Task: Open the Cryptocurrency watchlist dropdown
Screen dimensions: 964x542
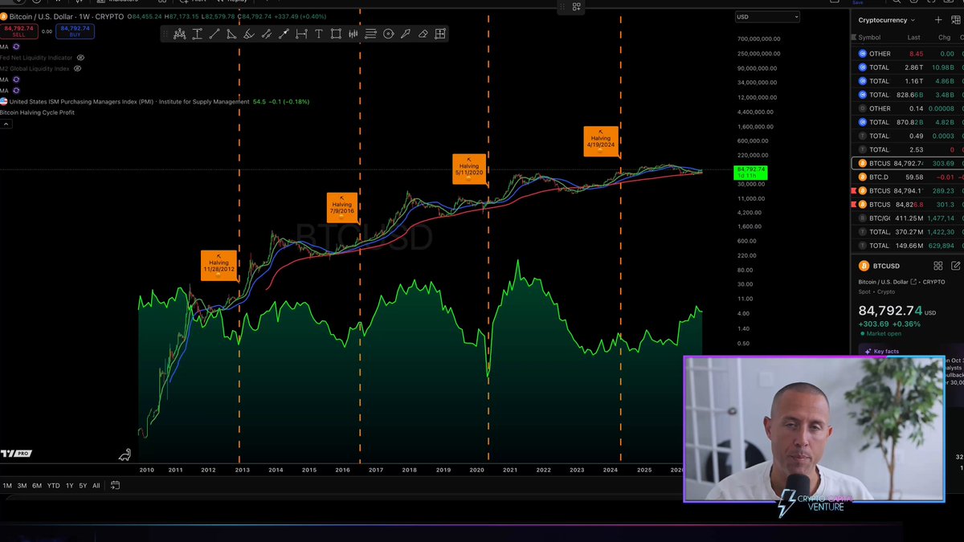Action: point(887,20)
